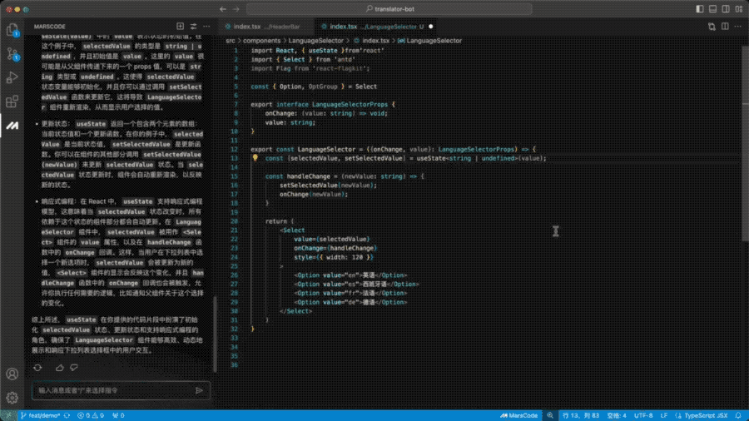Image resolution: width=749 pixels, height=421 pixels.
Task: Give thumbs down to the response
Action: coord(74,368)
